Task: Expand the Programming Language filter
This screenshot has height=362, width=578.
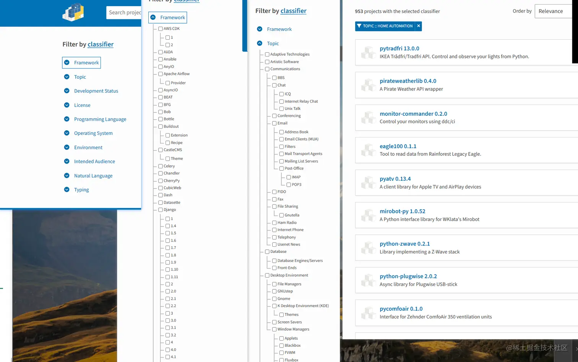Action: click(95, 119)
